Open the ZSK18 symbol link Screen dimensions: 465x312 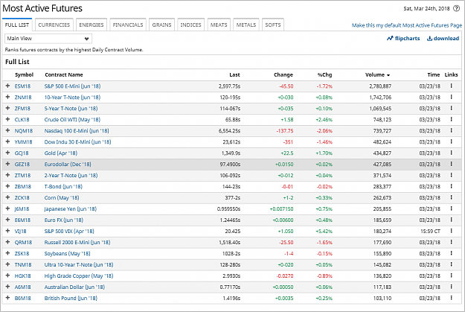pos(22,253)
